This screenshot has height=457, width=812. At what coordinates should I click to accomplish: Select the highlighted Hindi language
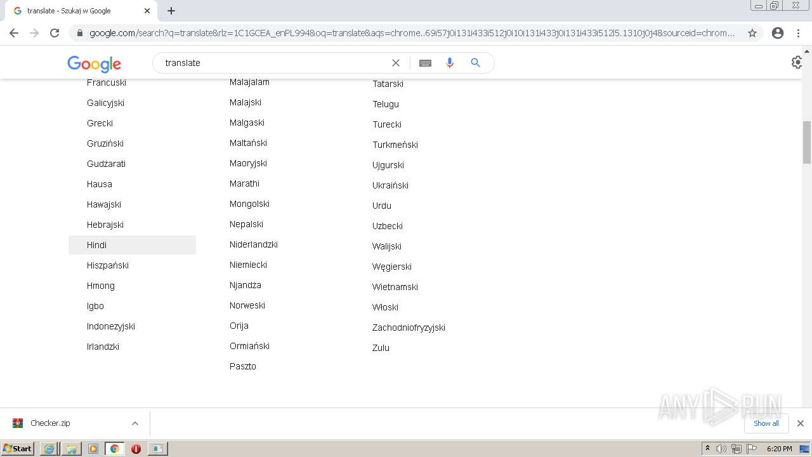click(132, 245)
